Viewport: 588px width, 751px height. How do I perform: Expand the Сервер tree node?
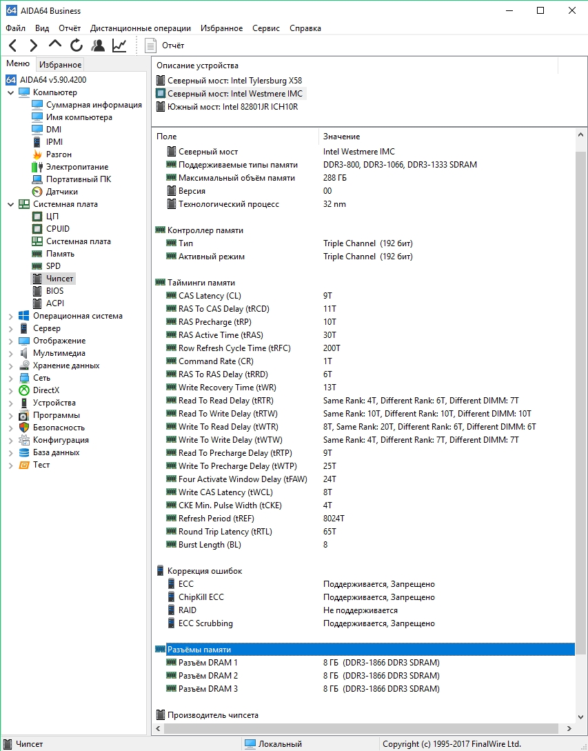pos(10,328)
